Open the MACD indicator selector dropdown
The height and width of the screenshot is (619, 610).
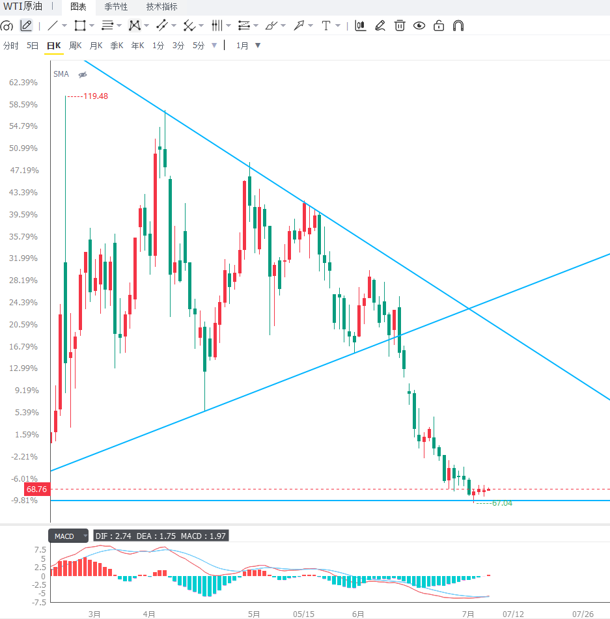coord(68,536)
